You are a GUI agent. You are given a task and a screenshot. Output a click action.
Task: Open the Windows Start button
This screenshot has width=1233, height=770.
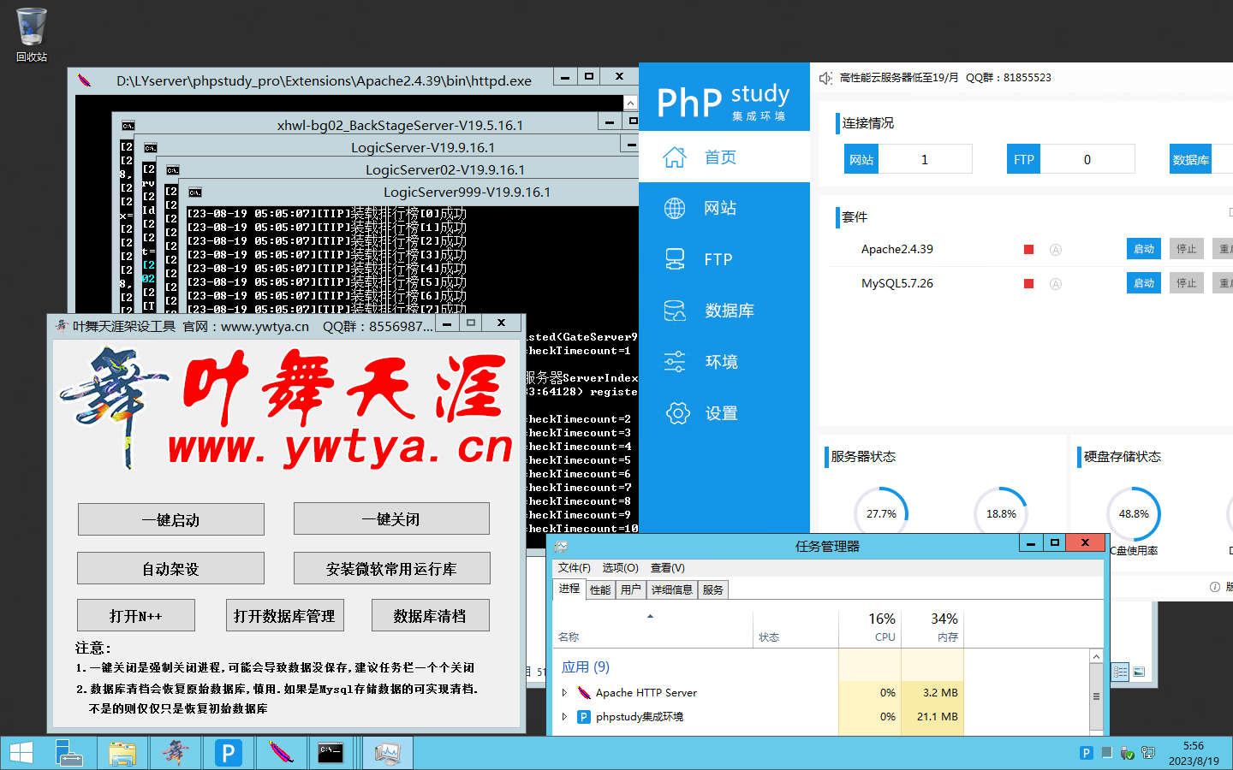coord(21,753)
